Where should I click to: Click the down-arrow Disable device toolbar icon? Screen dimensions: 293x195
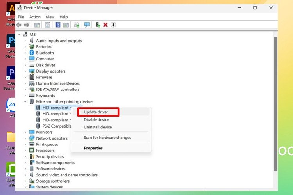click(x=113, y=25)
